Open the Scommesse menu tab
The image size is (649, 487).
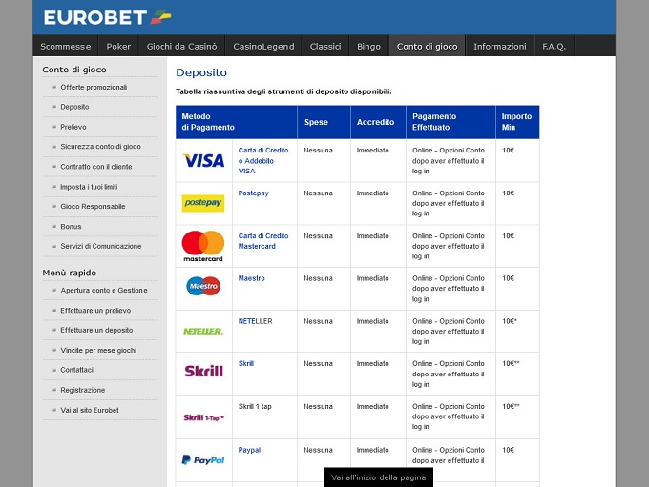point(66,46)
